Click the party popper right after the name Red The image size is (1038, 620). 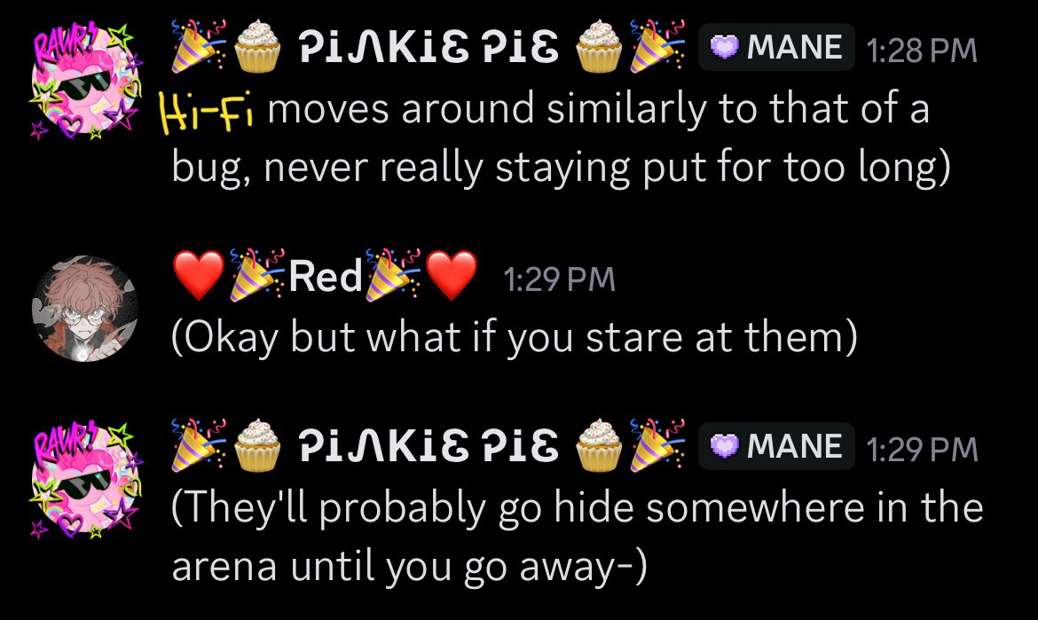pos(393,275)
